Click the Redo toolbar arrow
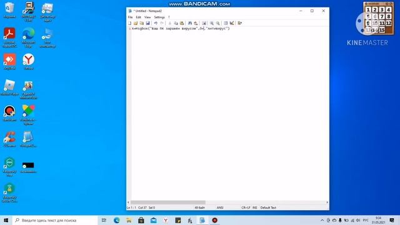 coord(162,23)
